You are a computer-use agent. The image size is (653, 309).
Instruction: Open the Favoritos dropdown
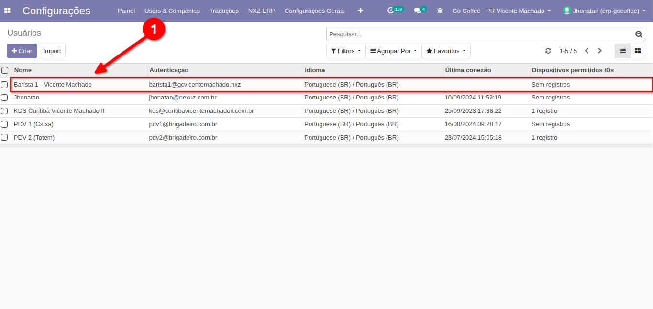click(x=445, y=51)
